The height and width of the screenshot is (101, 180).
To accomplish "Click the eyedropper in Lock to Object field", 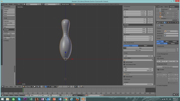I will (x=152, y=60).
